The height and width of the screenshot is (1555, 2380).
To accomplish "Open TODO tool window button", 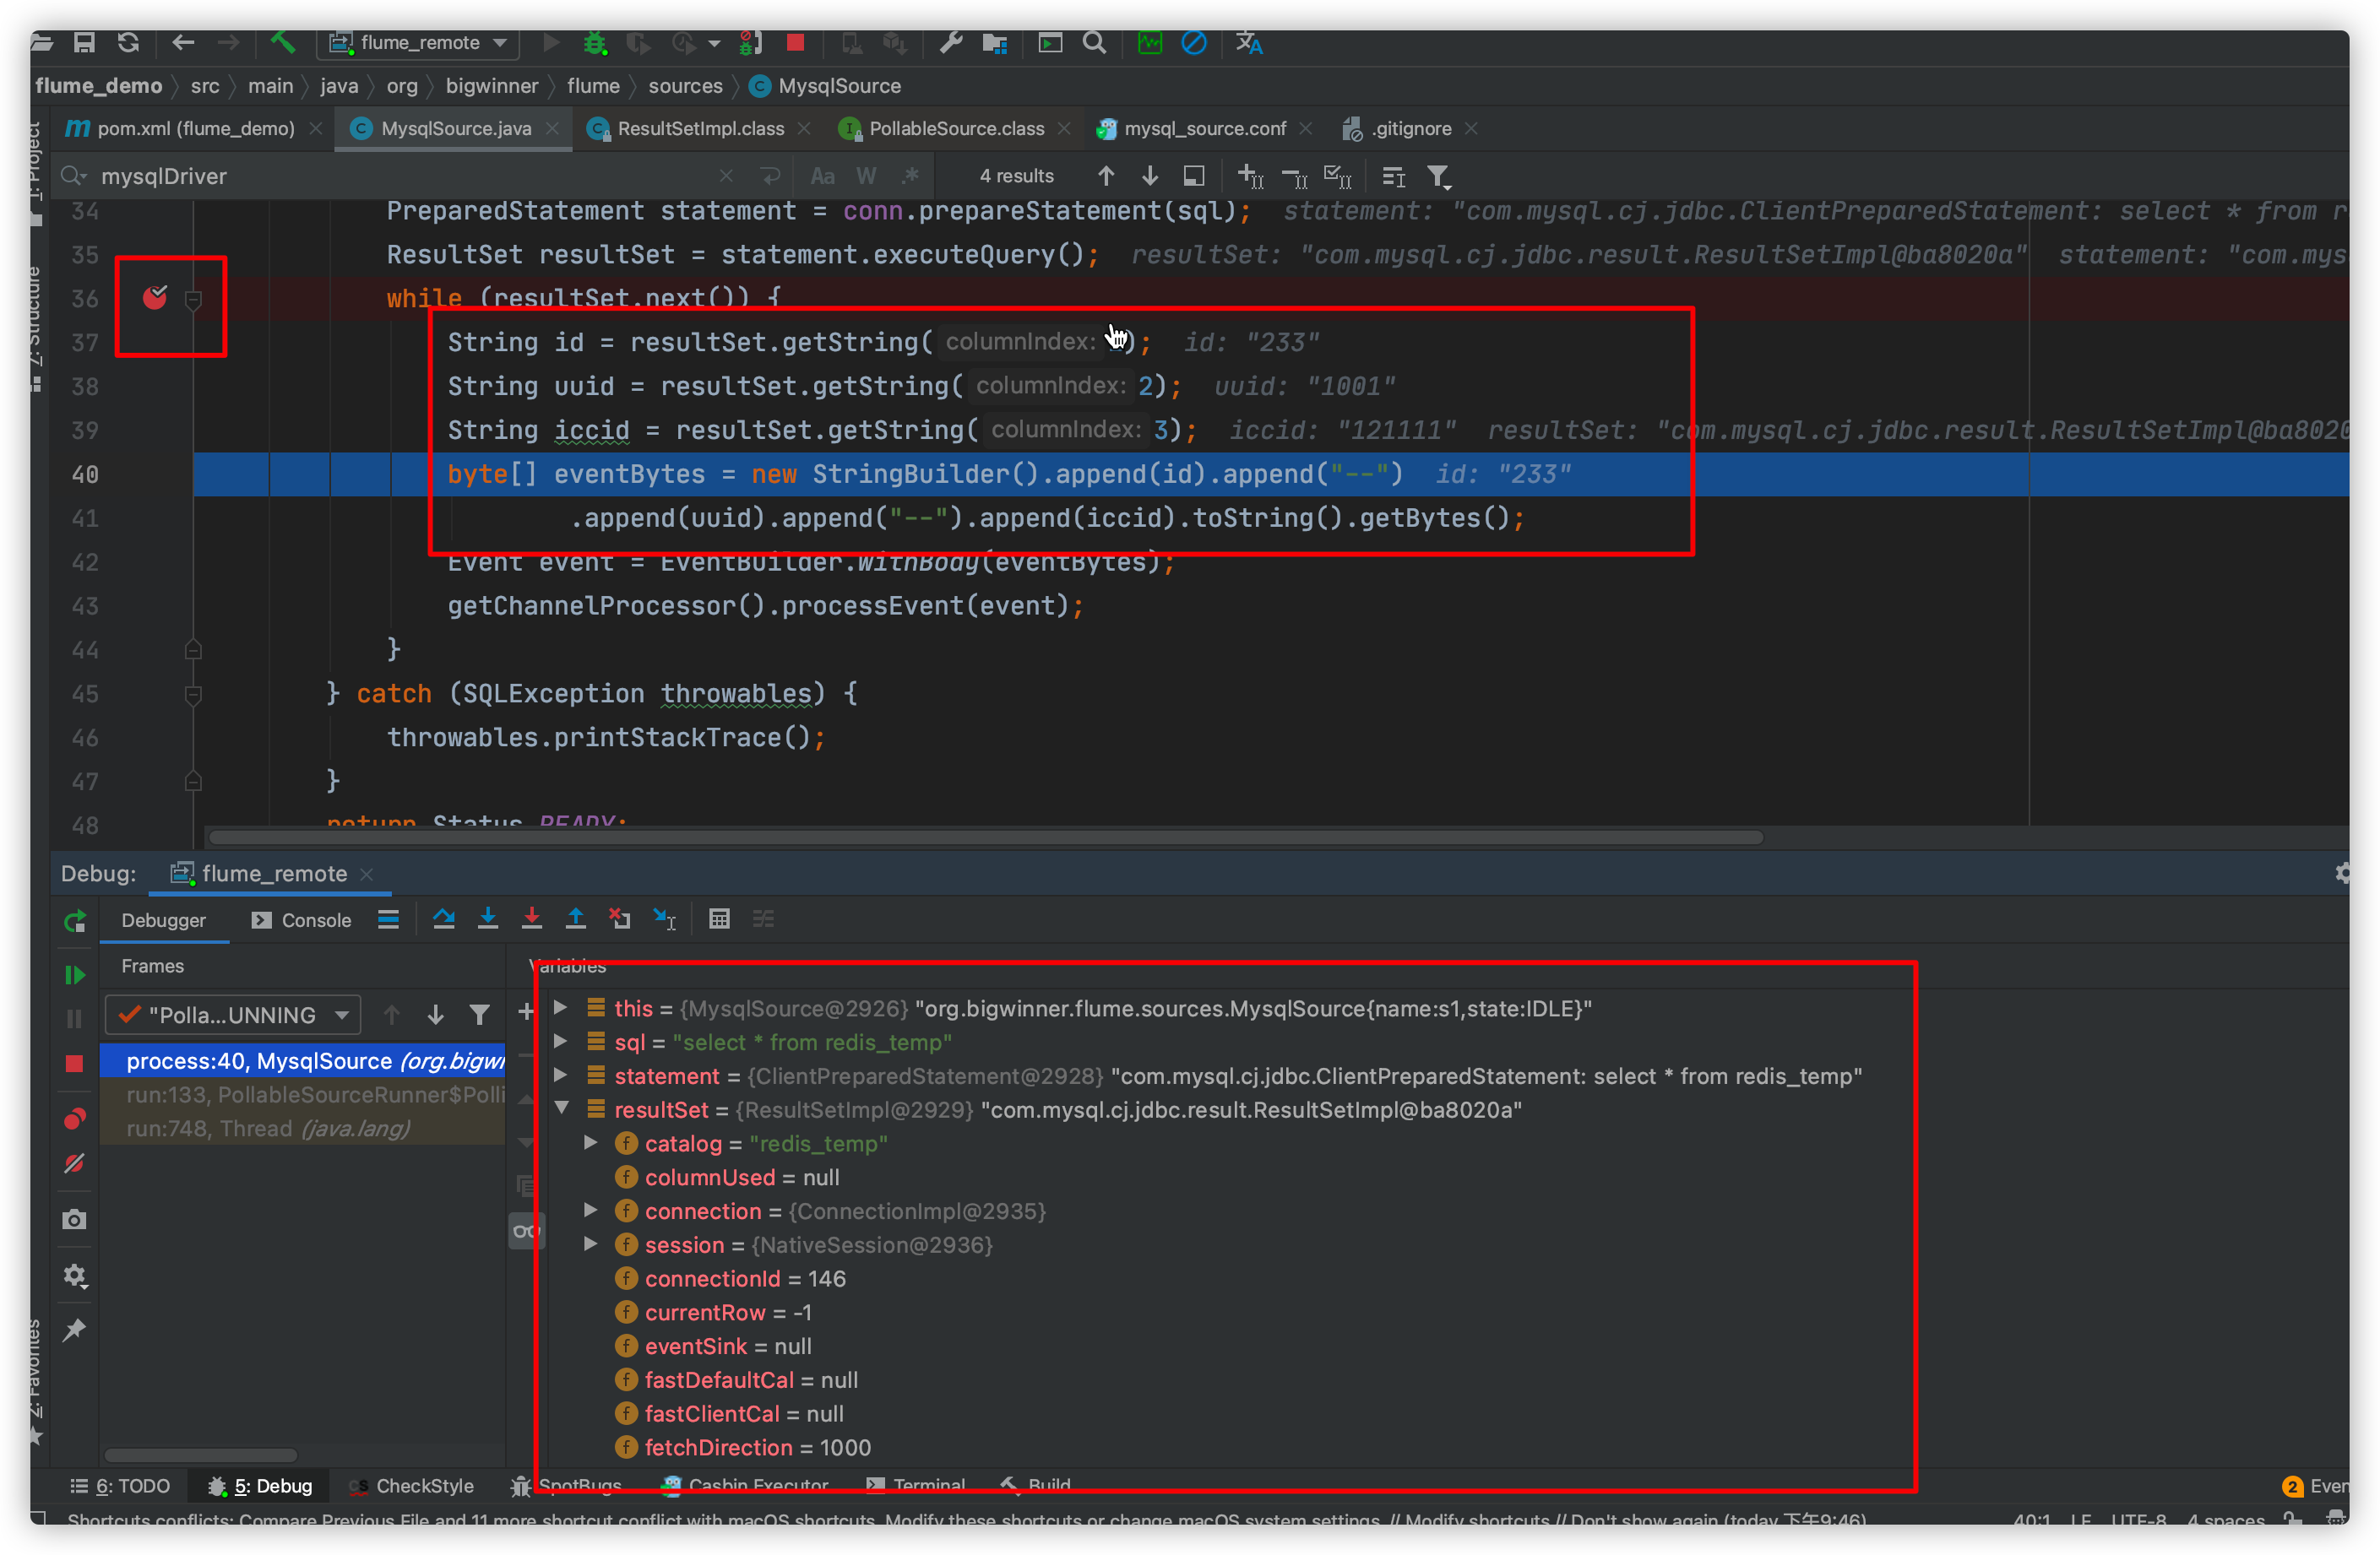I will point(120,1486).
